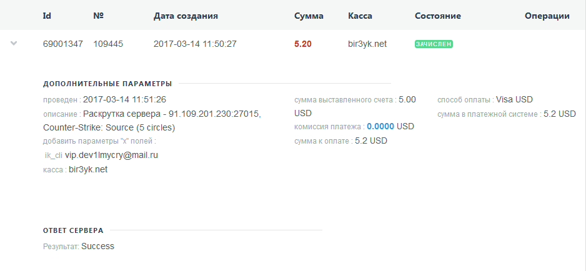Click the ОТВЕТ СЕРВЕРА section heading
The height and width of the screenshot is (271, 586).
pos(73,230)
